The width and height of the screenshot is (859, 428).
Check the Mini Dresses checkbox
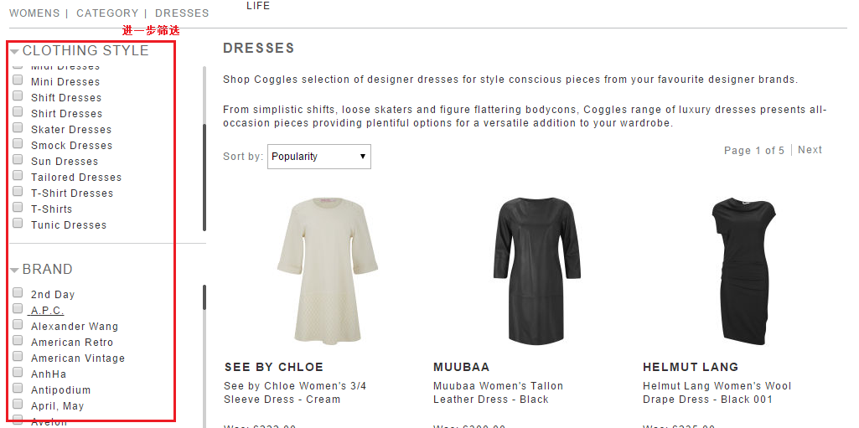click(18, 80)
